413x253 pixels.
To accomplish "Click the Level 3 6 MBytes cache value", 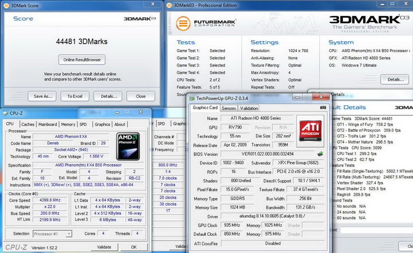I will [x=107, y=220].
